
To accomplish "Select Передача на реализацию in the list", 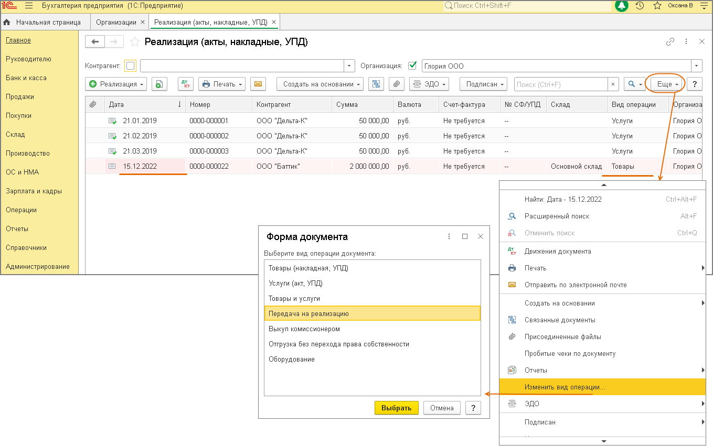I will coord(373,313).
